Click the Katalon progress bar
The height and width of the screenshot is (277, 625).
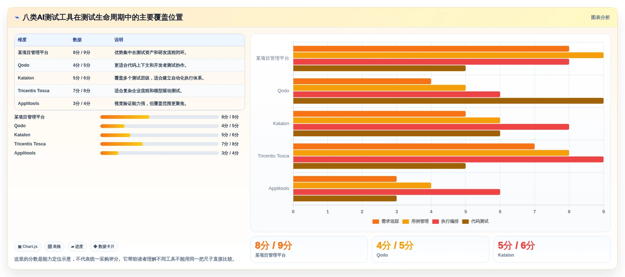coord(159,135)
